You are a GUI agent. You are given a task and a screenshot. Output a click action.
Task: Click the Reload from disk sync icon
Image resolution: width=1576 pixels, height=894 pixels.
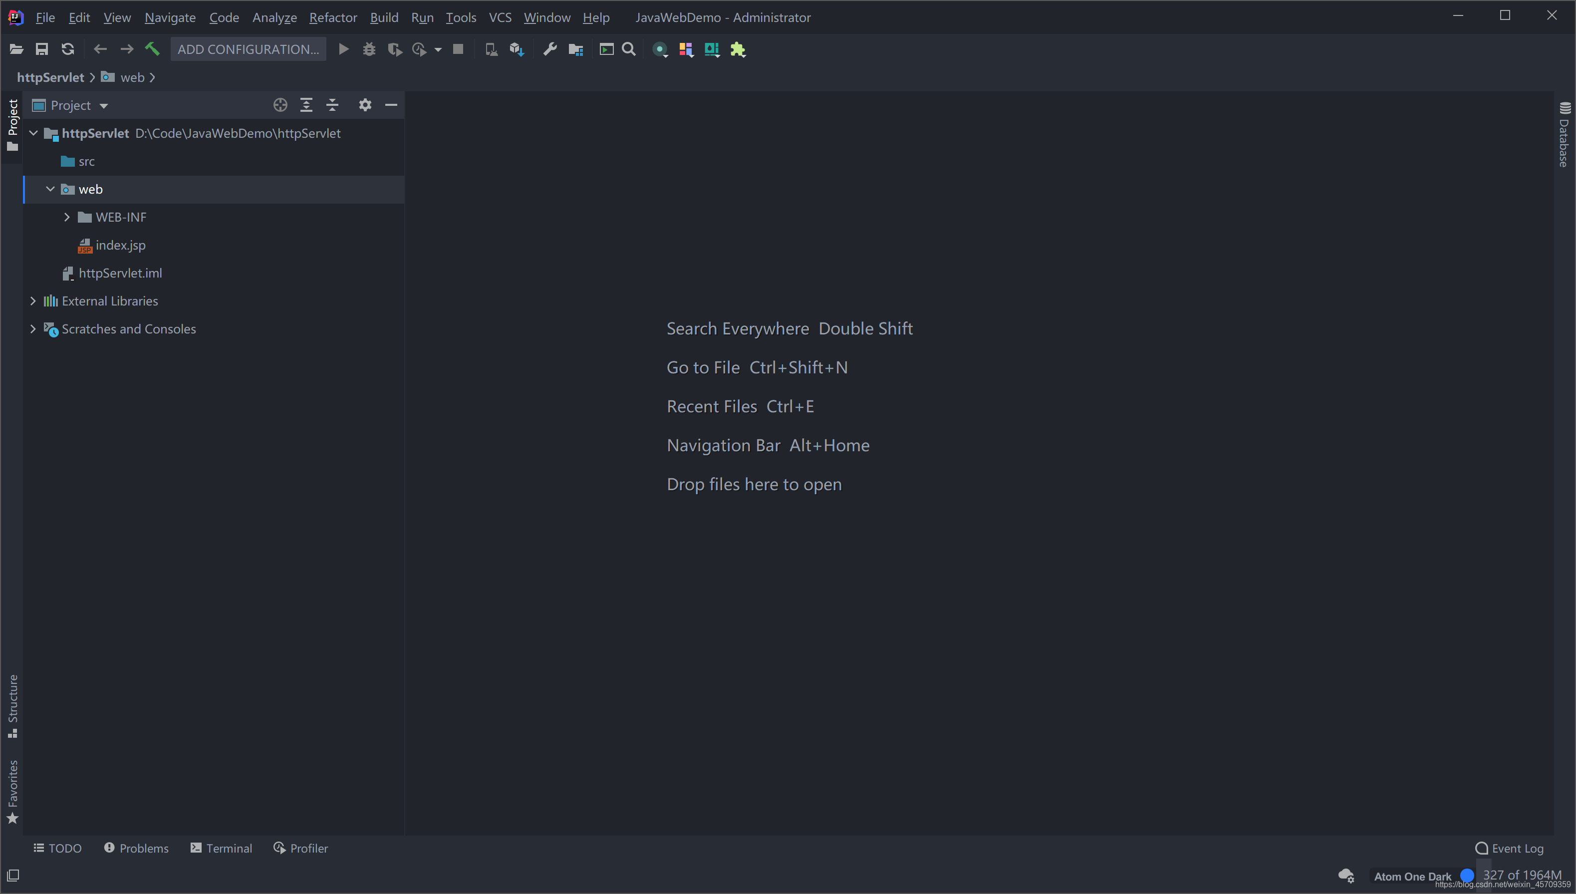coord(68,49)
